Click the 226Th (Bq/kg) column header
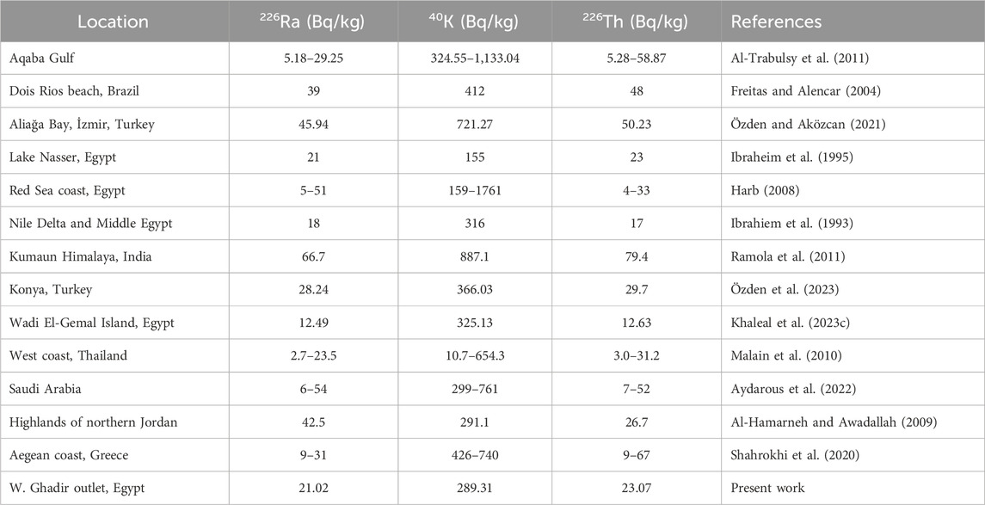The height and width of the screenshot is (505, 985). click(x=636, y=22)
